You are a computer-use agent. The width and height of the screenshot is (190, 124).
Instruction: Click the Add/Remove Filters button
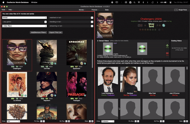[38, 32]
